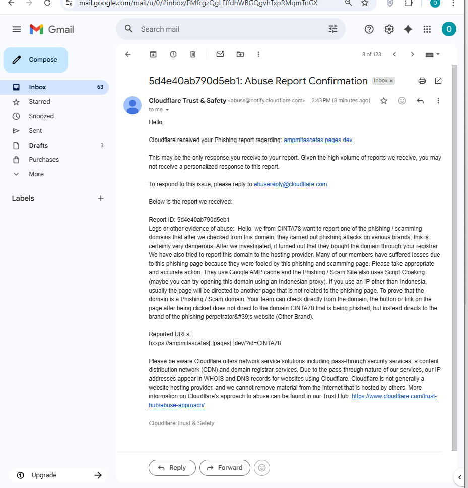Open Chrome menu three dots
Viewport: 468px width, 488px height.
[453, 3]
